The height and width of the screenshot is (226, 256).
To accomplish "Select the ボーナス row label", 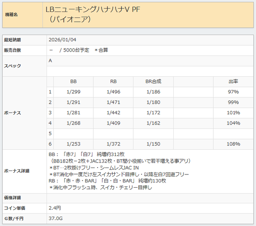I will (x=12, y=113).
